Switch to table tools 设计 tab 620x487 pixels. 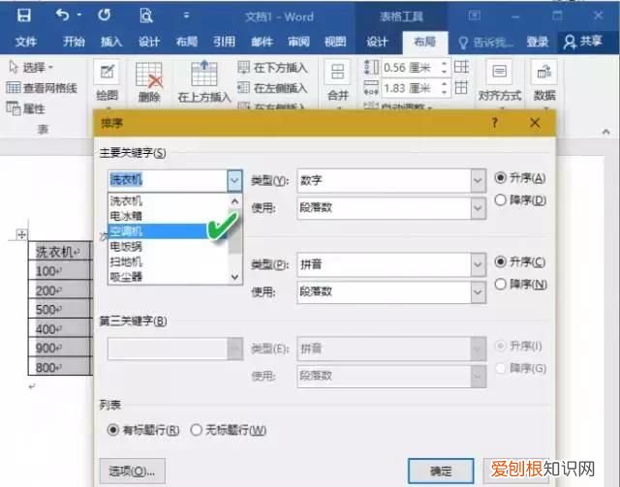(377, 42)
